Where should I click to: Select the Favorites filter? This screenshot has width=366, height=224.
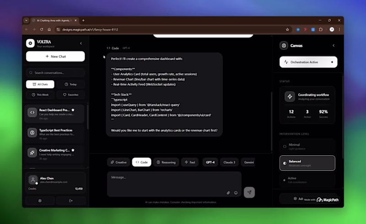click(x=70, y=95)
